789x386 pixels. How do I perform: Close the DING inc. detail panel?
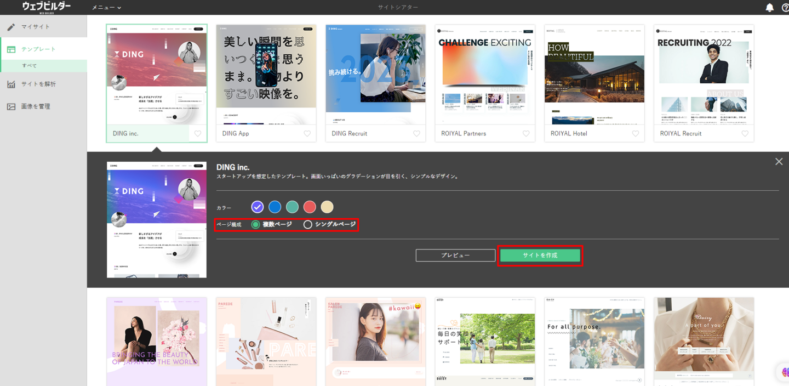pos(779,161)
